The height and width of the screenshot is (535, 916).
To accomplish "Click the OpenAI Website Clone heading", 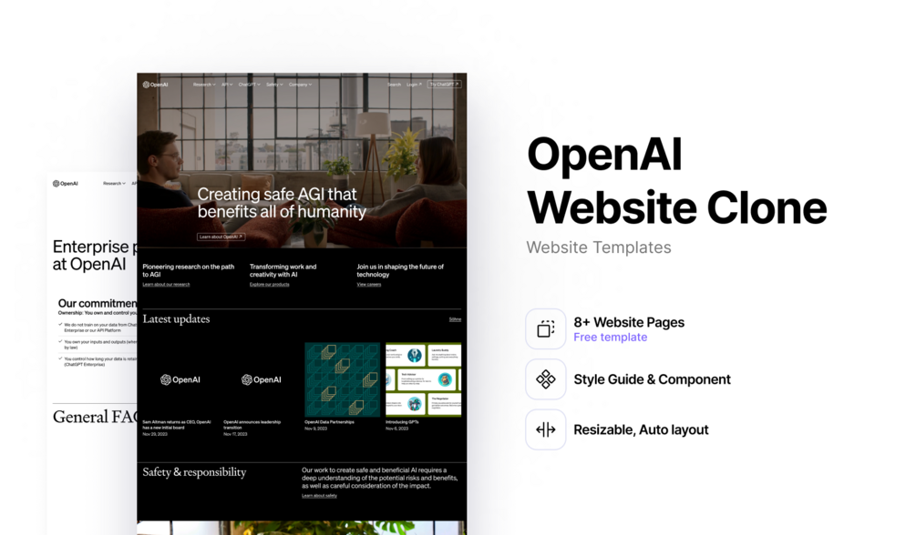I will click(677, 180).
